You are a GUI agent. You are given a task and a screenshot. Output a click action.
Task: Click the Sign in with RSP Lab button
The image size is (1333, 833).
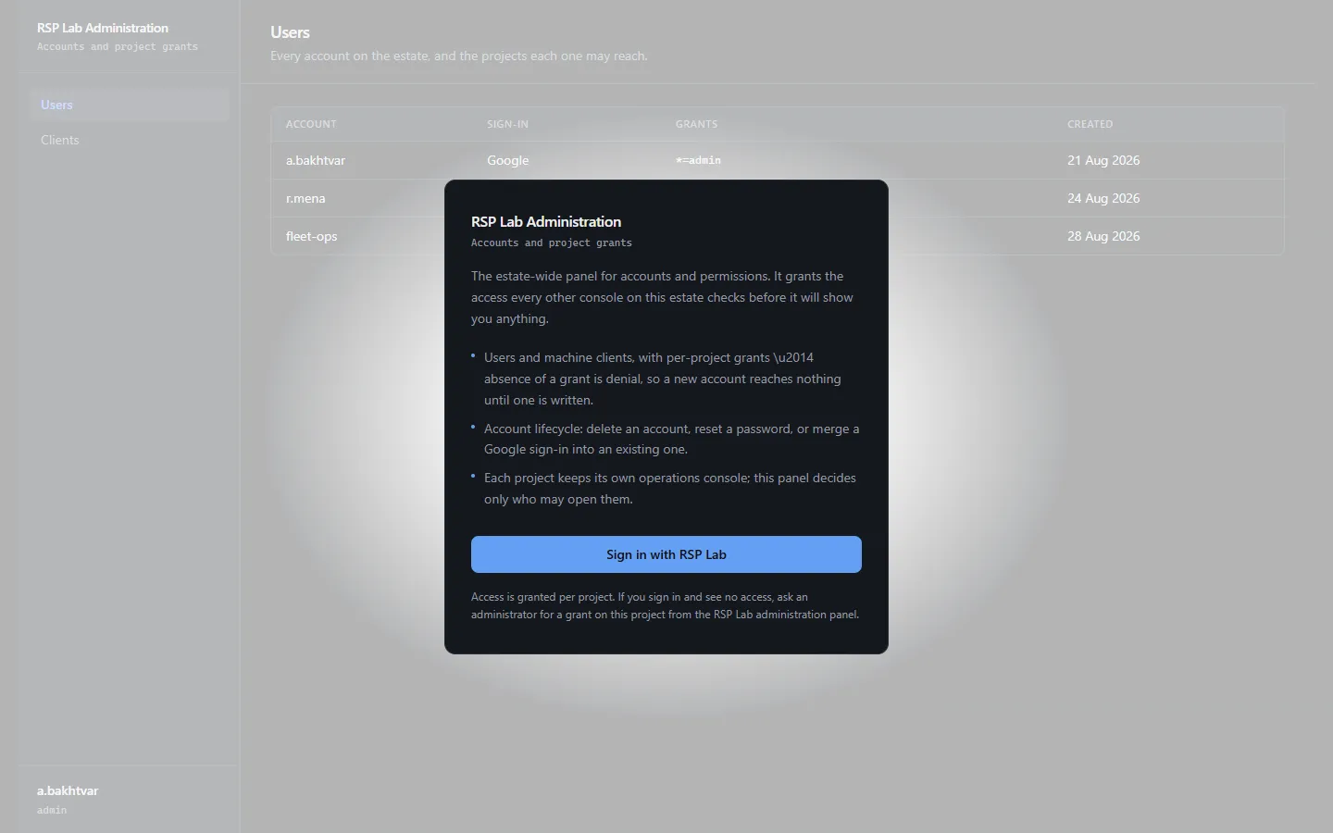click(x=666, y=554)
